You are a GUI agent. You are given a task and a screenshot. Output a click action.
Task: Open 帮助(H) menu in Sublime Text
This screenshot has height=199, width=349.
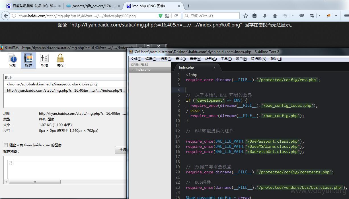click(276, 59)
